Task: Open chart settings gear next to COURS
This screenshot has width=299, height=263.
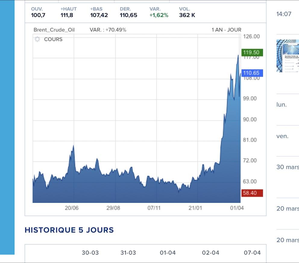Action: (37, 39)
